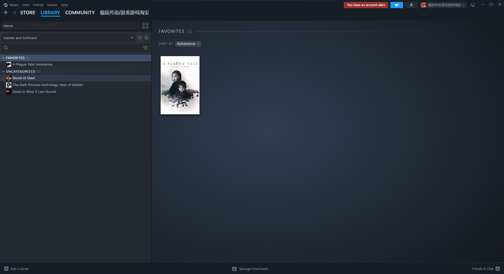
Task: Switch to the LIBRARY tab
Action: (x=50, y=13)
